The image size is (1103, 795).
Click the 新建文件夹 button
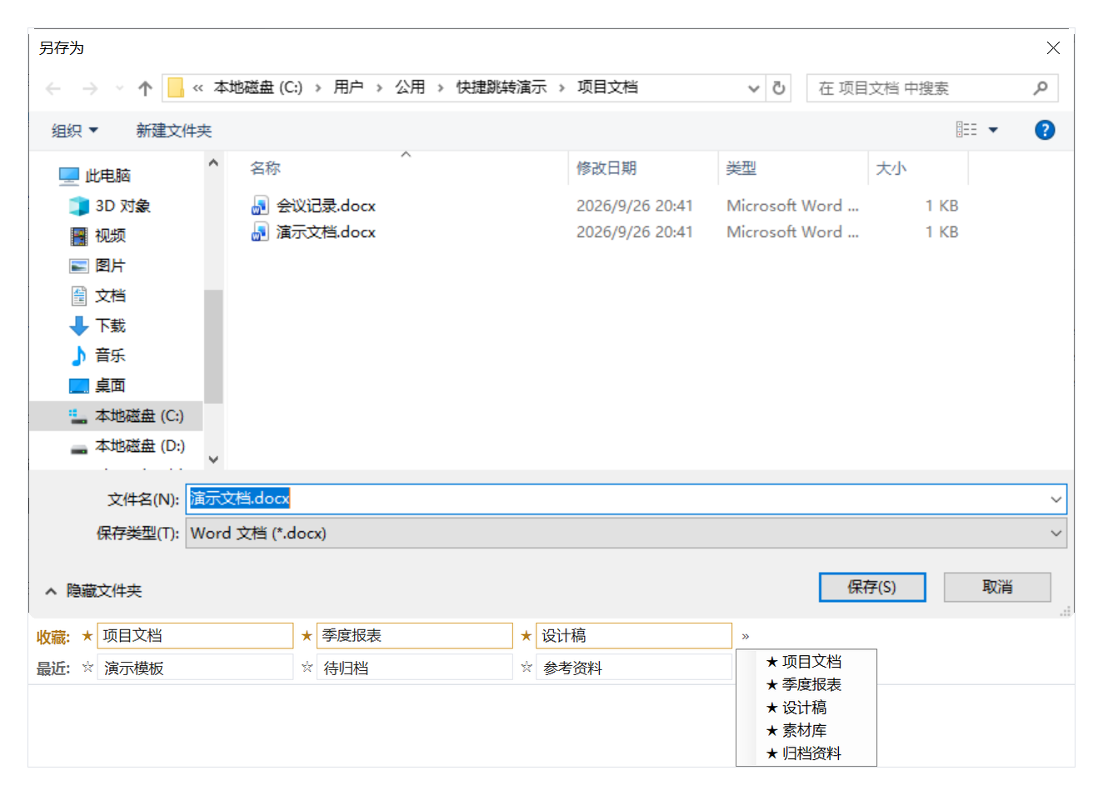point(174,131)
